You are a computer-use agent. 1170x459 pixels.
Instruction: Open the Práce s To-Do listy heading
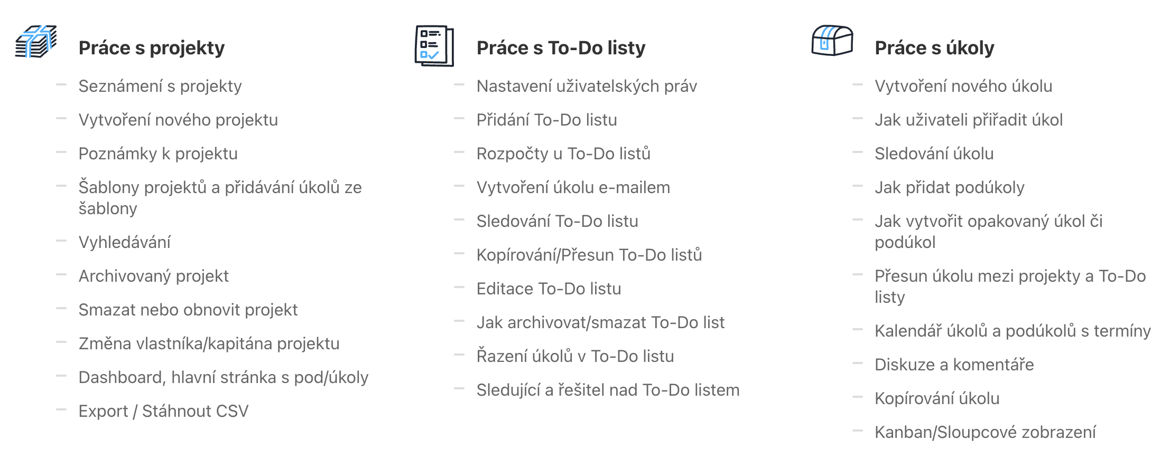tap(561, 48)
